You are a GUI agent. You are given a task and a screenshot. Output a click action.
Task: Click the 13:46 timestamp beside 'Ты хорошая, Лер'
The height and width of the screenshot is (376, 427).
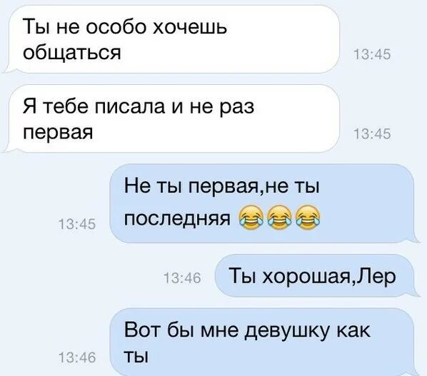coord(183,278)
